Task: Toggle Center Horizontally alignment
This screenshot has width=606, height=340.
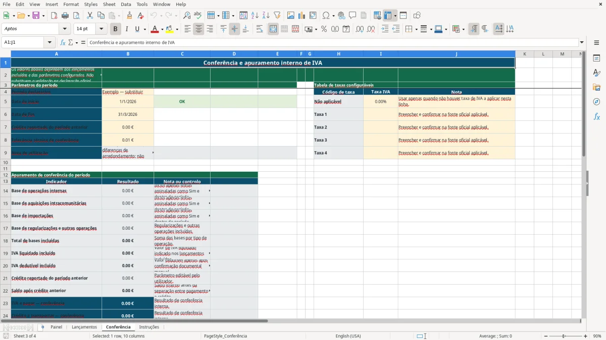Action: 199,29
